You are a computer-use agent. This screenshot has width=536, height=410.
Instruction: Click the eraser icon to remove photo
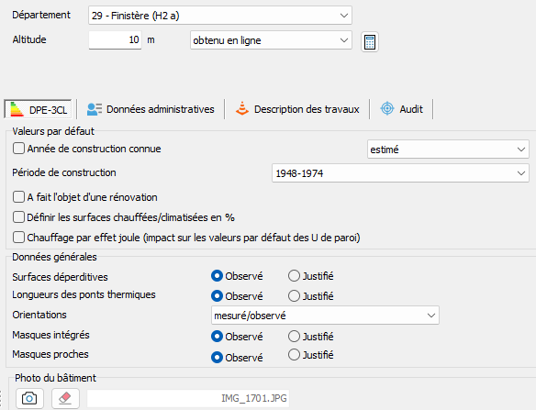(65, 398)
